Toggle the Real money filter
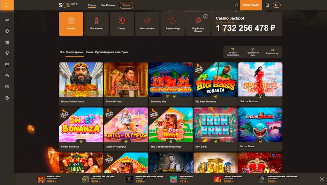 pos(272,52)
